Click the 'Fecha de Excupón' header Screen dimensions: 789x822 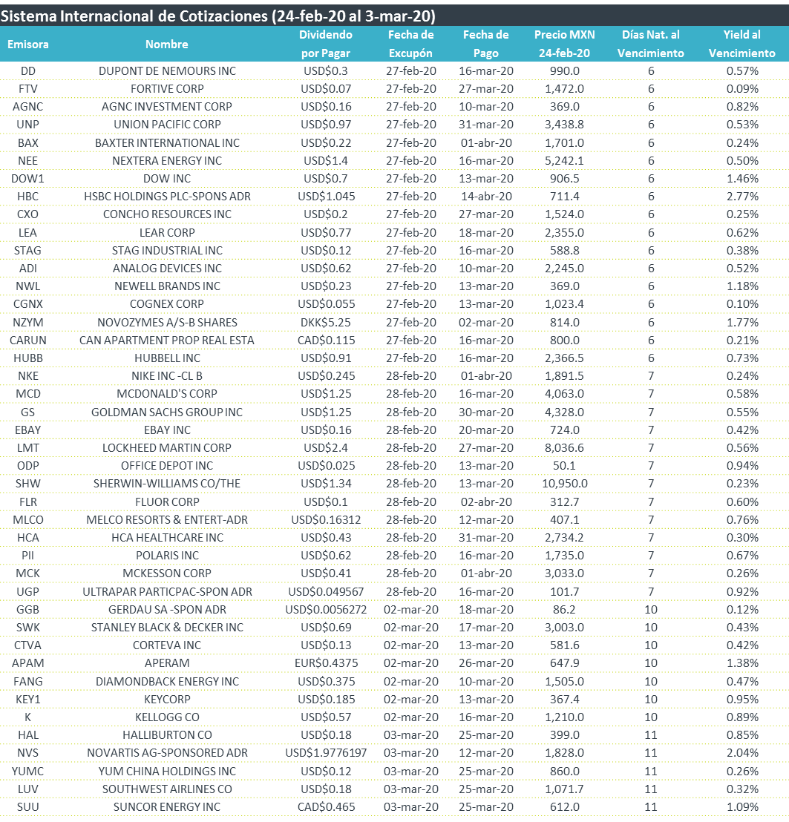[x=410, y=44]
